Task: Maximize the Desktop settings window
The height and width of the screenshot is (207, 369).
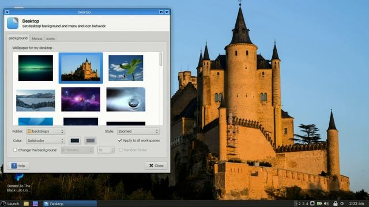Action: click(x=161, y=12)
